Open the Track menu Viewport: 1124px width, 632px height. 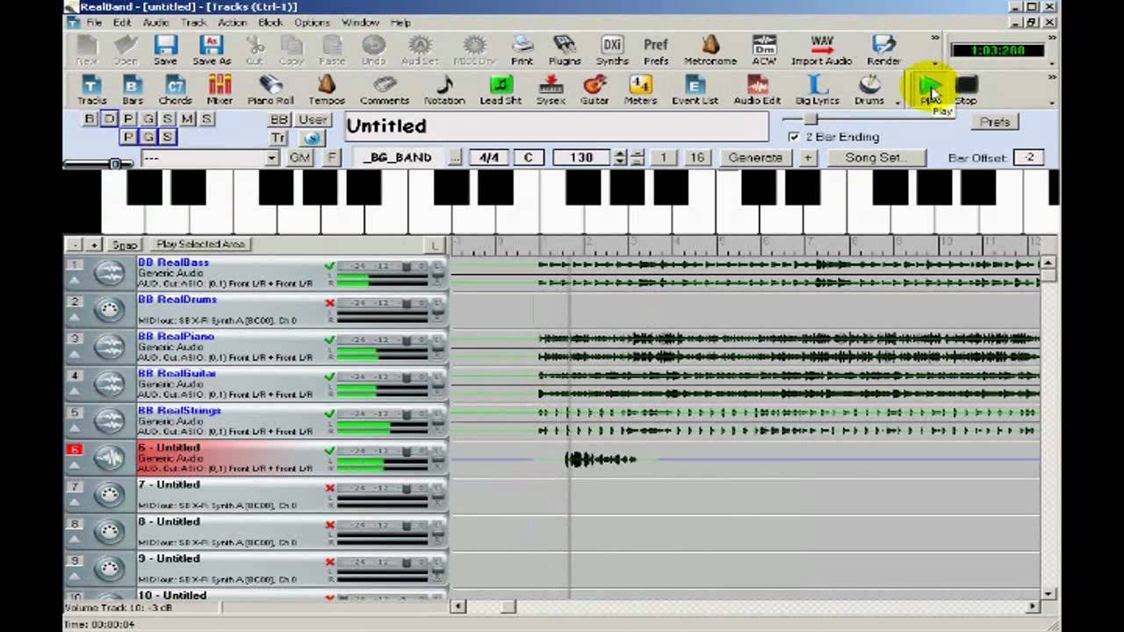[x=193, y=22]
